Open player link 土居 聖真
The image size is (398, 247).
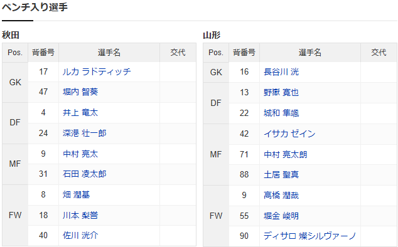pos(281,175)
